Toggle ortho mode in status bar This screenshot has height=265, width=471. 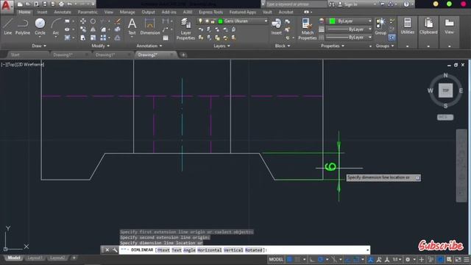click(x=312, y=259)
